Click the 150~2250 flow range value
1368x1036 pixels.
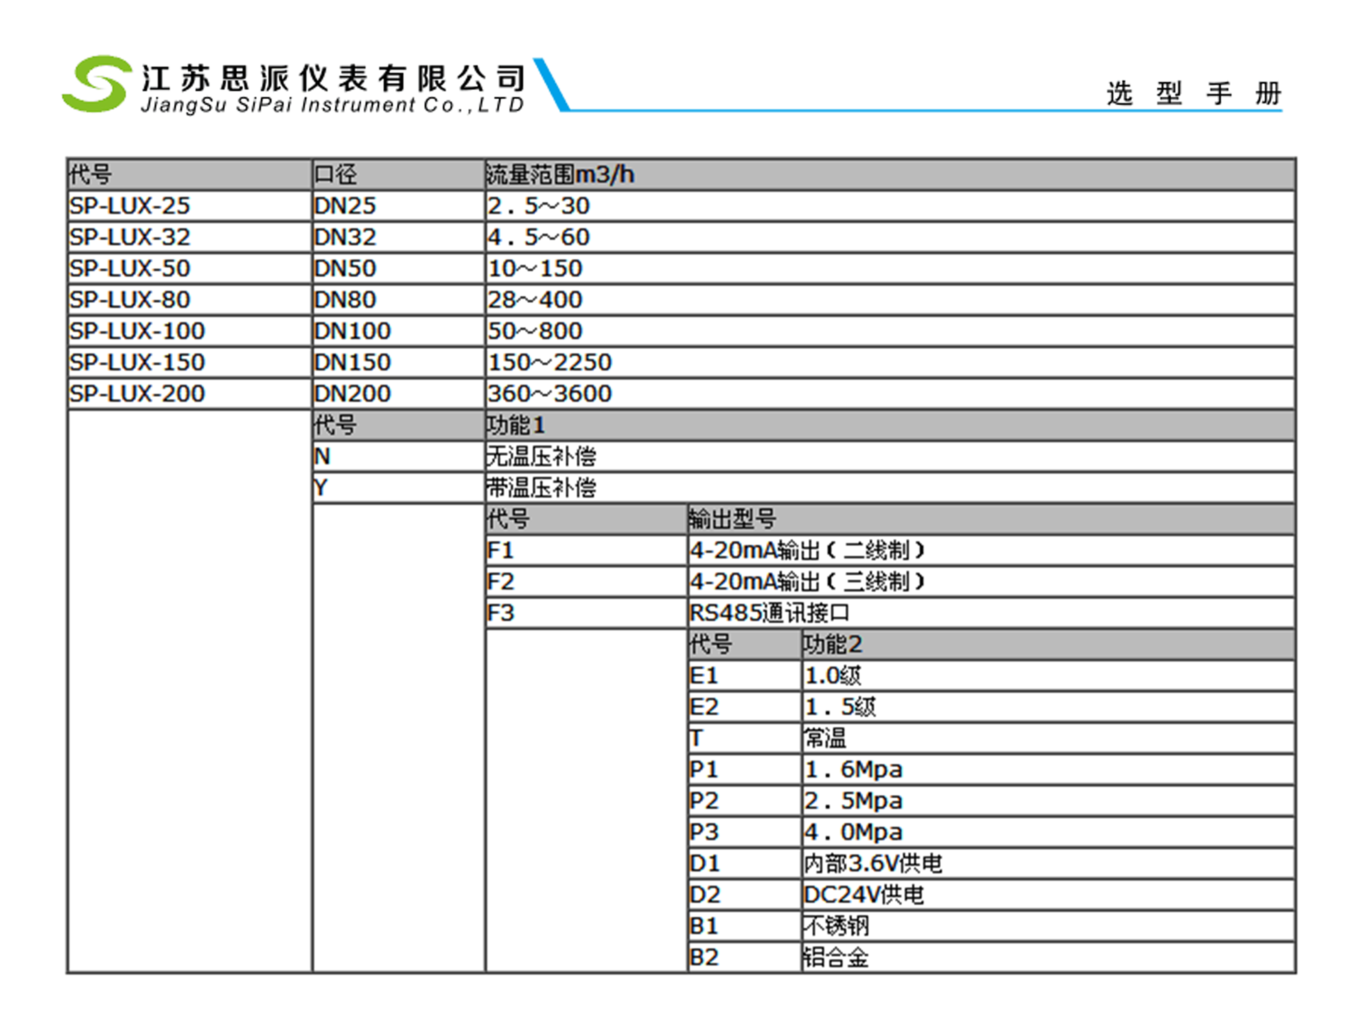point(550,362)
